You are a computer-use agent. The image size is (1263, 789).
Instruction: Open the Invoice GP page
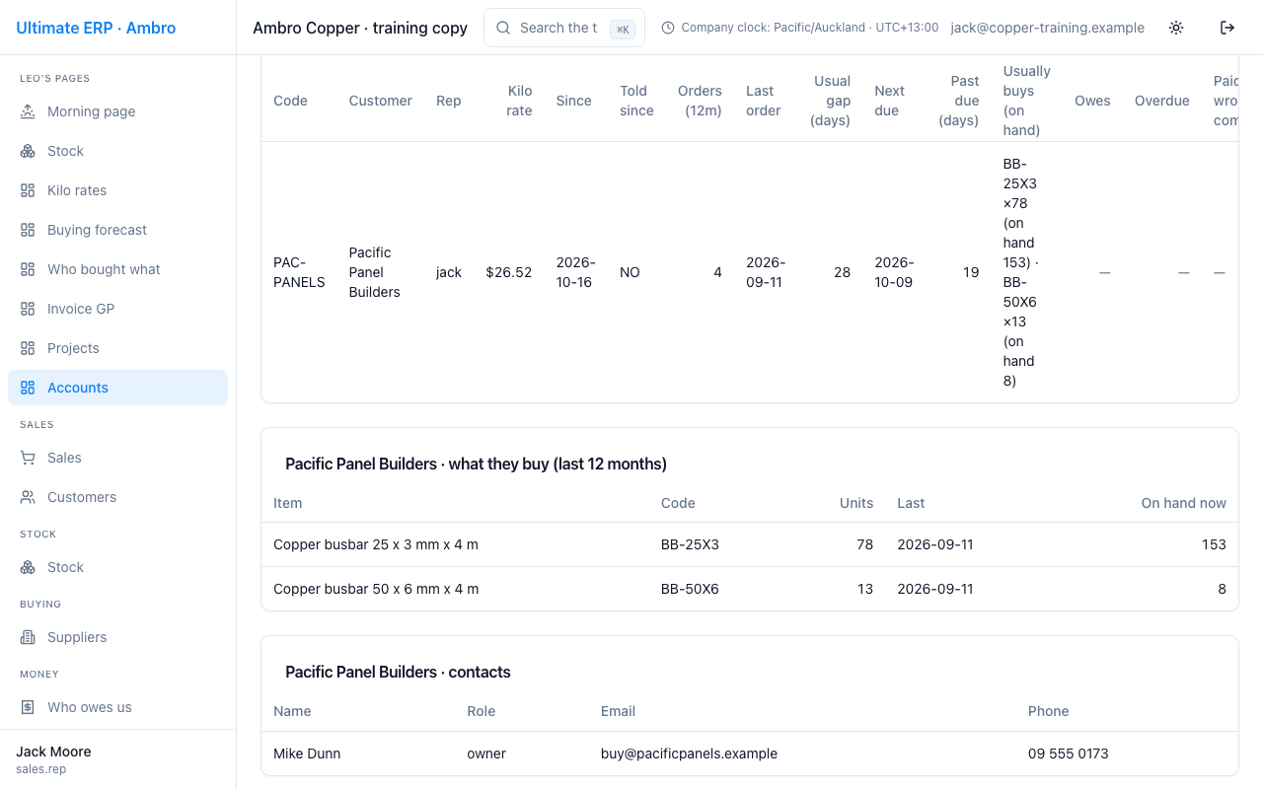coord(118,309)
